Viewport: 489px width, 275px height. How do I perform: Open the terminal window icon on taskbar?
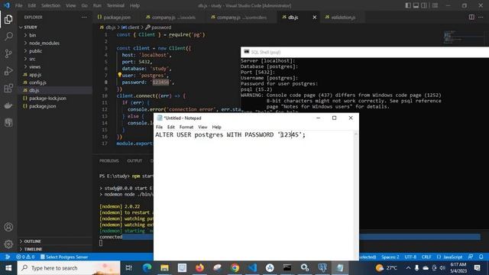coord(287,268)
